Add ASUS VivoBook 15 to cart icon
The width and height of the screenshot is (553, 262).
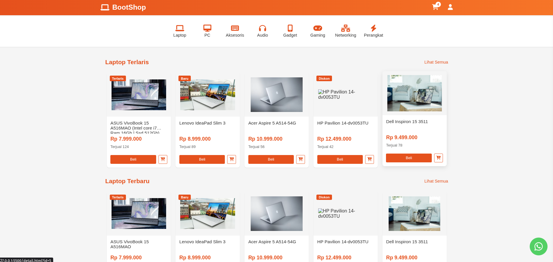163,159
